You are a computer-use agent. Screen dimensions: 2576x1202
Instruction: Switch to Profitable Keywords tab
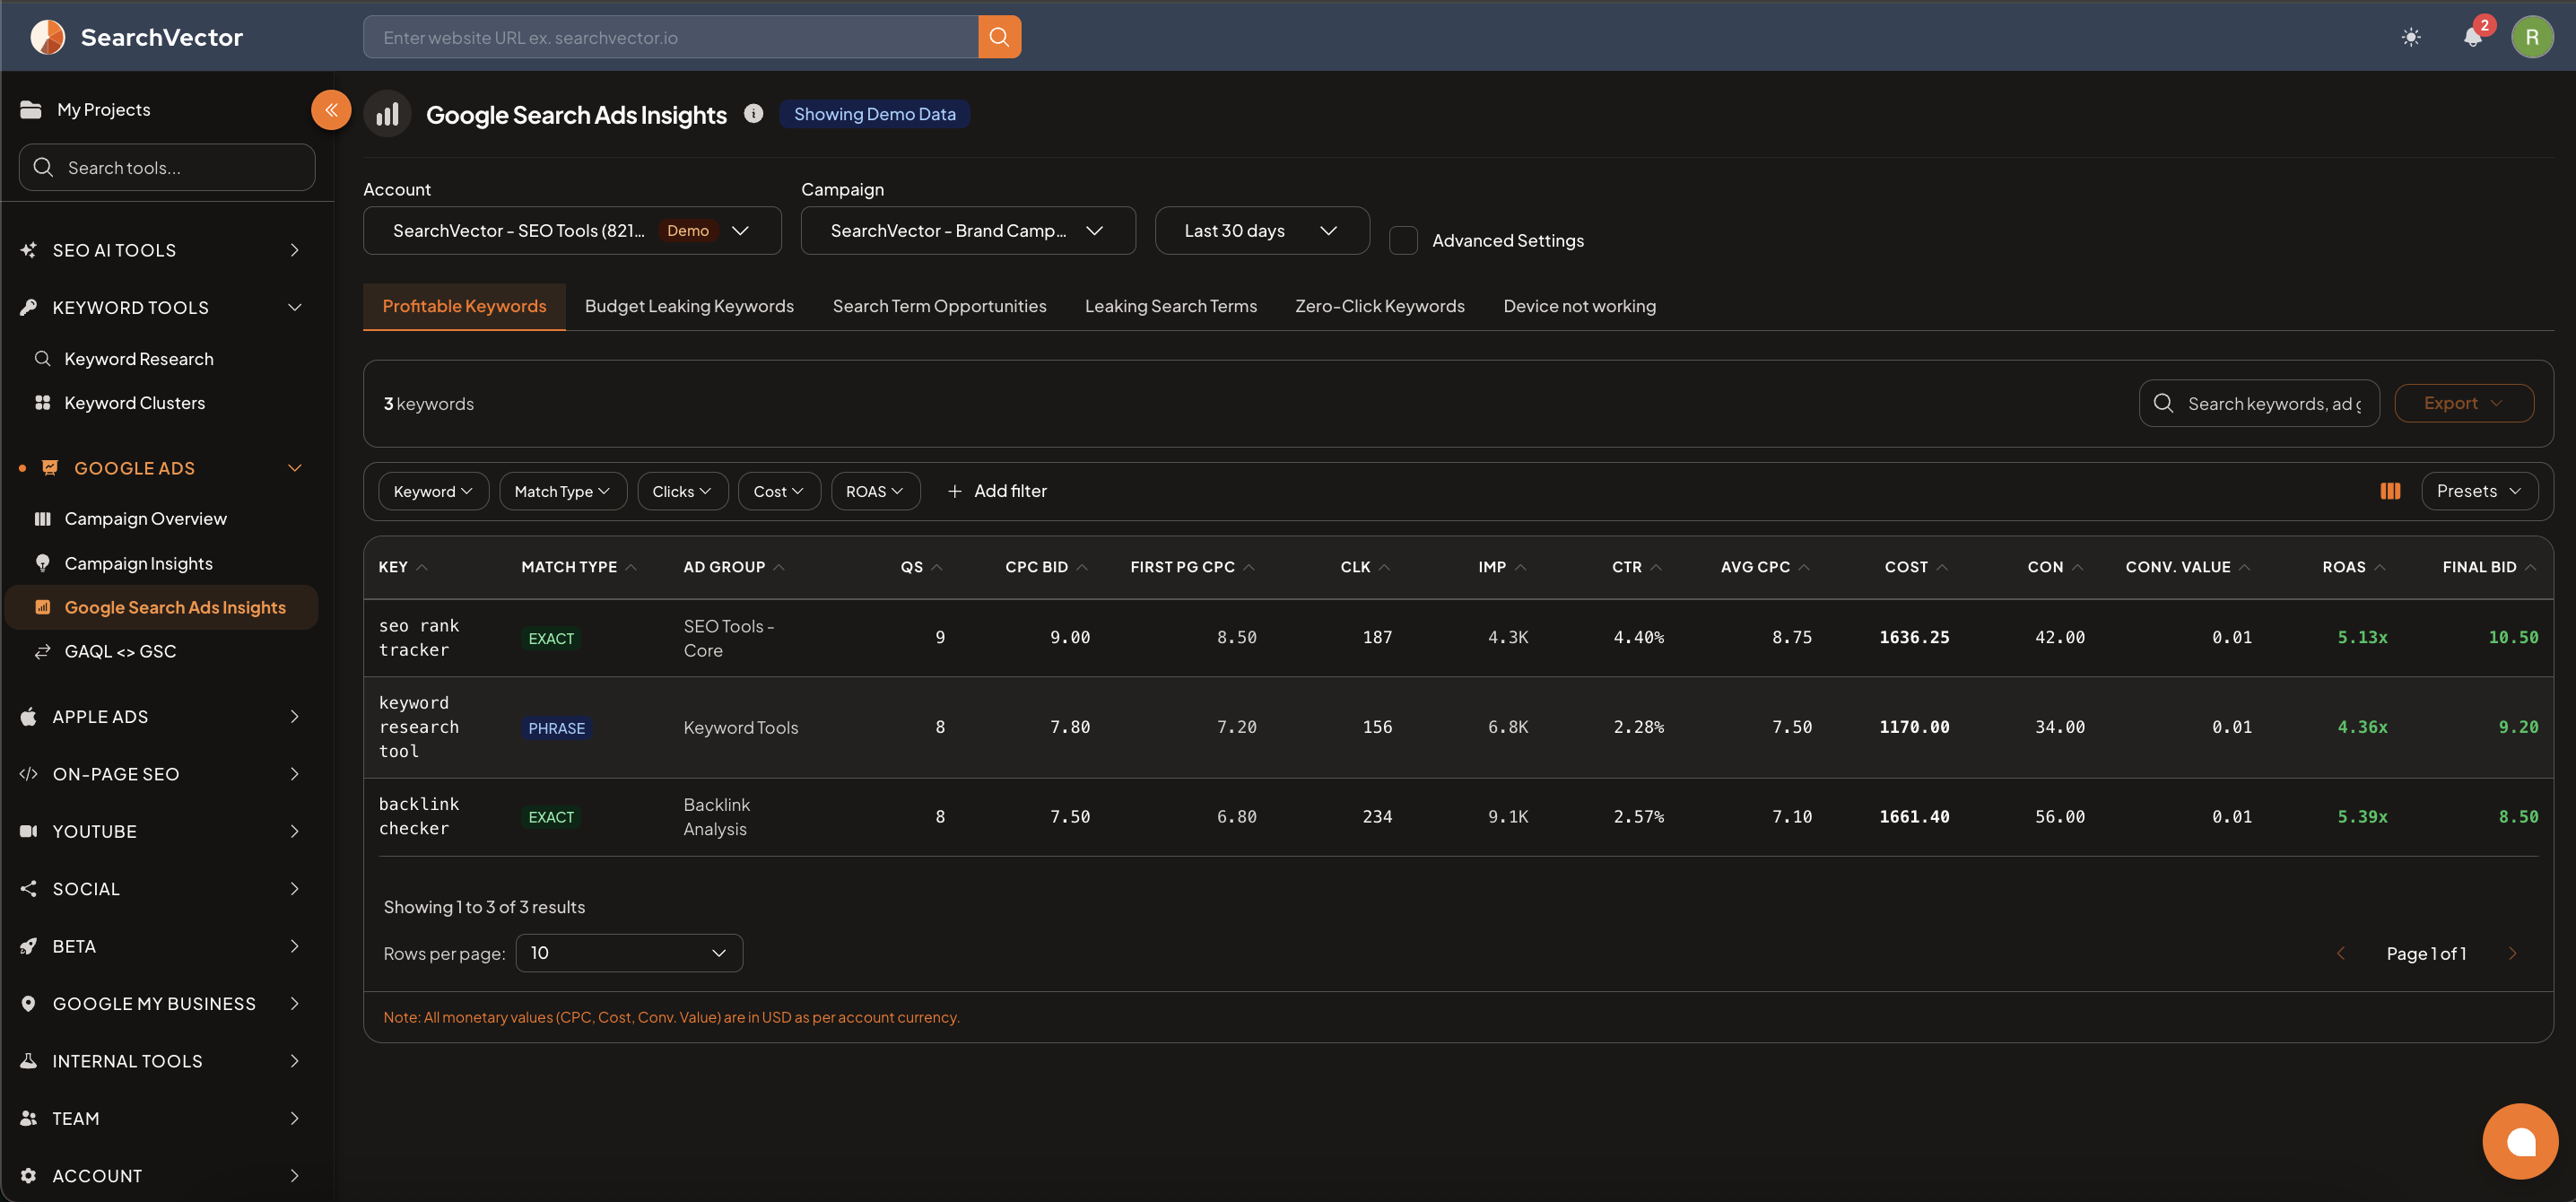464,306
